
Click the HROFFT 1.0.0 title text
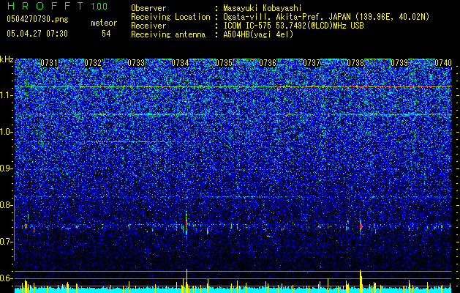57,6
